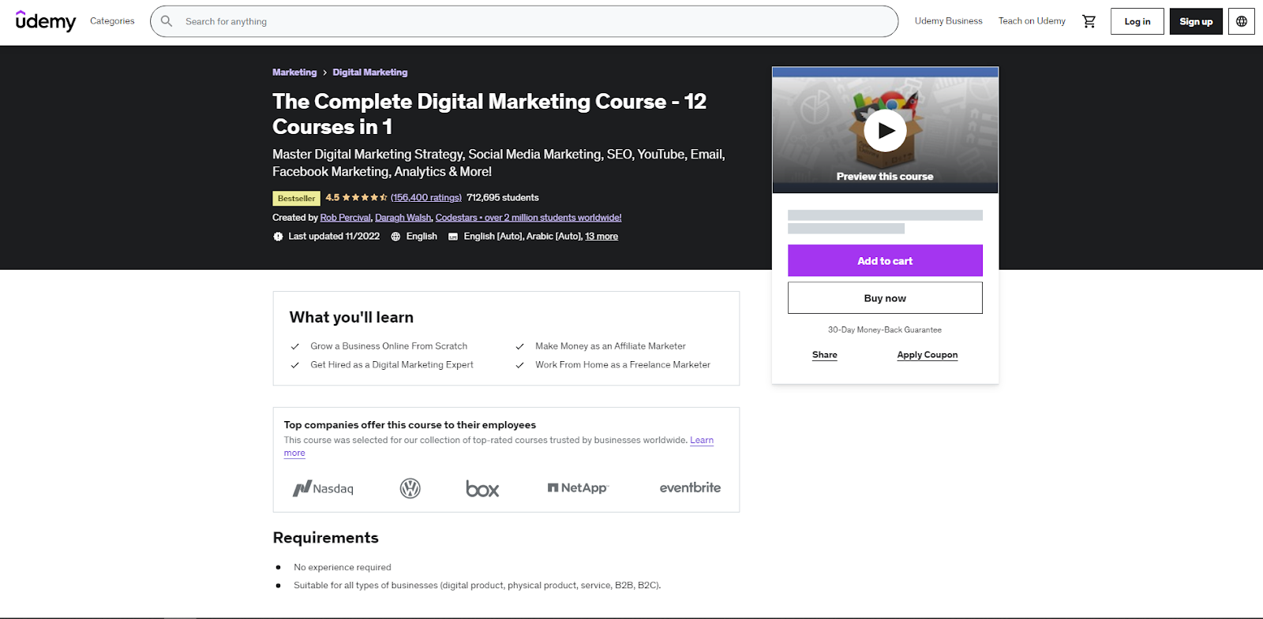
Task: Click the Requirements heading
Action: [x=326, y=538]
